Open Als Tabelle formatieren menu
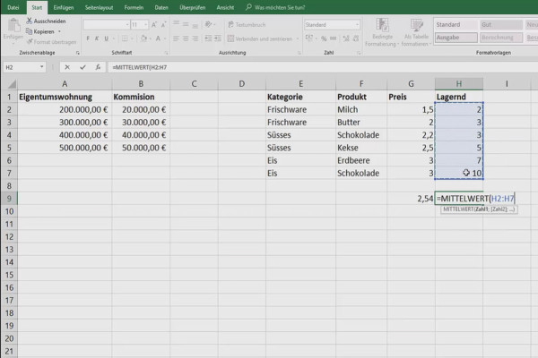This screenshot has width=538, height=358. point(416,32)
